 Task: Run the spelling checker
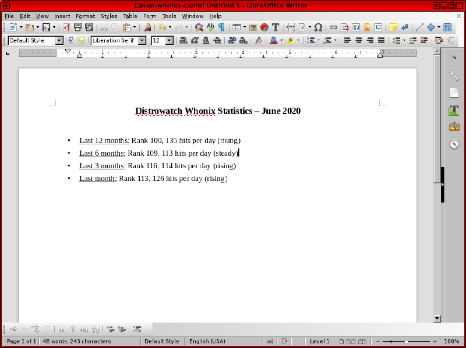click(x=211, y=27)
